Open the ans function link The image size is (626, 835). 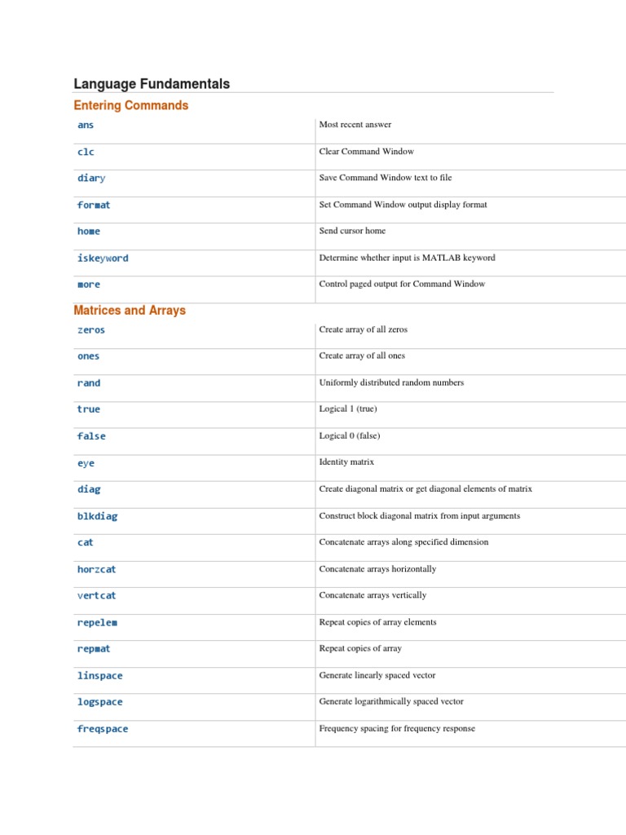point(86,126)
